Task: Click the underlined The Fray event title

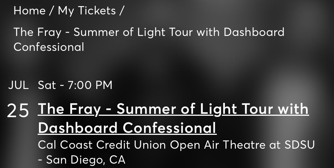Action: (173, 109)
